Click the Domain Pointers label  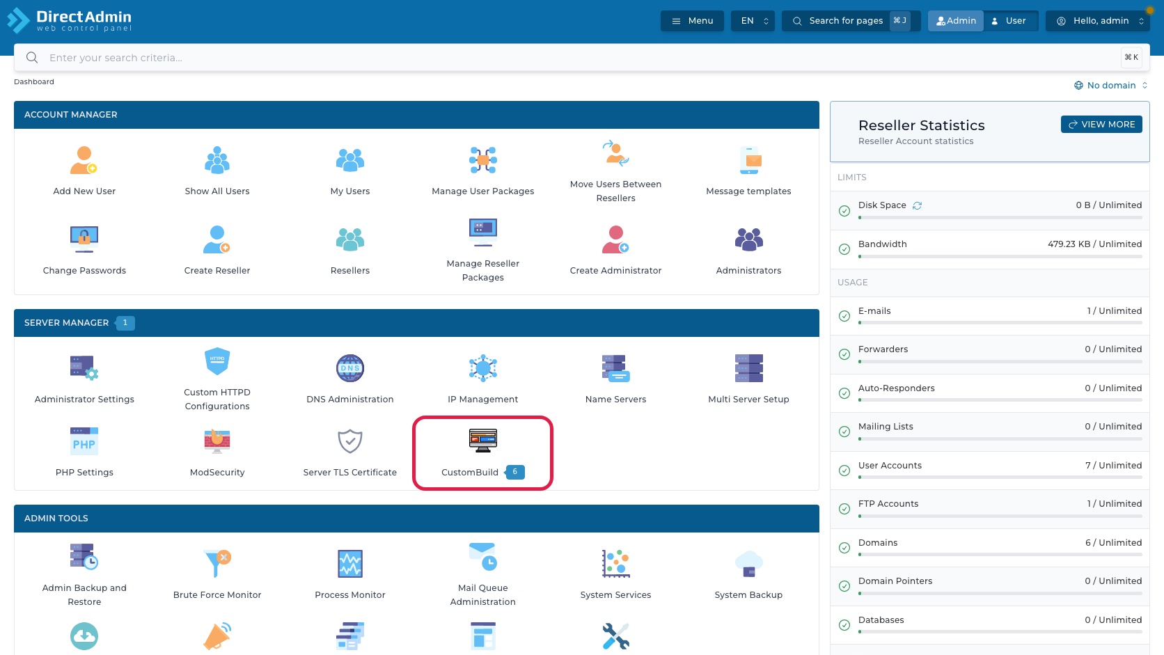[x=895, y=581]
